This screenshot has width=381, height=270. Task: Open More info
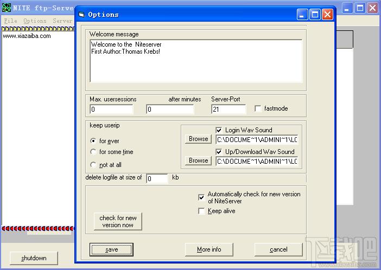pyautogui.click(x=209, y=249)
